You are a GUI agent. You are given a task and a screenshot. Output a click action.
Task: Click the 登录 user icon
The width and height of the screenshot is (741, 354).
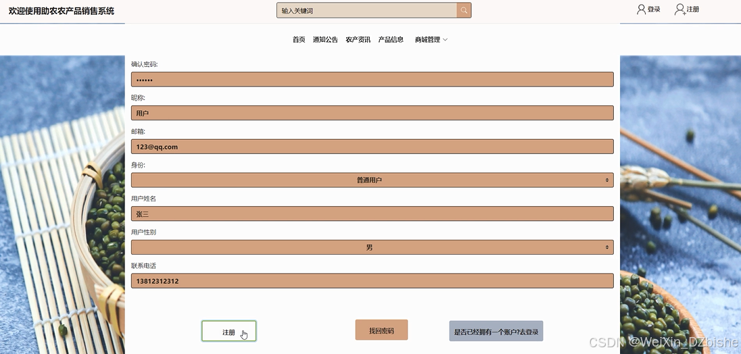pyautogui.click(x=642, y=9)
